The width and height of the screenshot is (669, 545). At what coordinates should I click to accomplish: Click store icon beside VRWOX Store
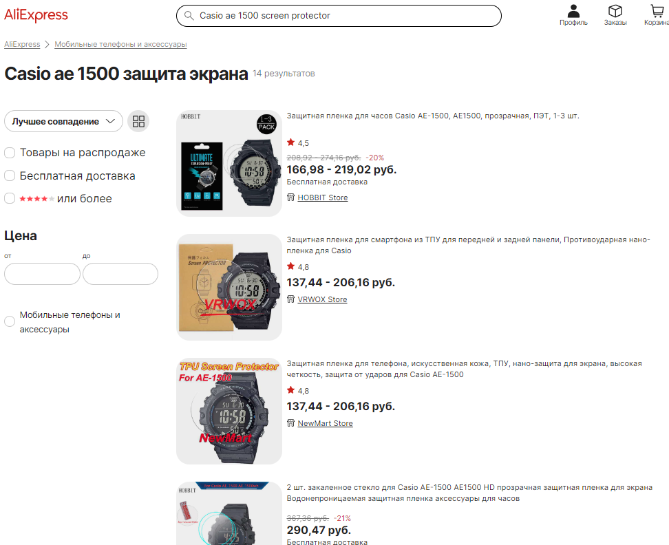click(x=290, y=299)
